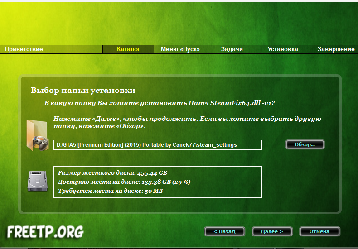Image resolution: width=358 pixels, height=249 pixels.
Task: Click instruction text starting 'Нажмите «Далее»'
Action: [187, 122]
